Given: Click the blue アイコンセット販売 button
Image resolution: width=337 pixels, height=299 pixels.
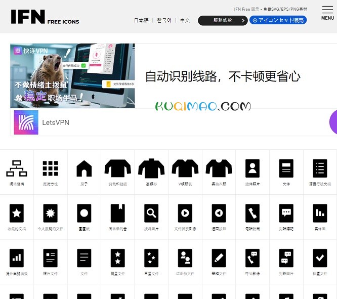Looking at the screenshot, I should tap(278, 20).
